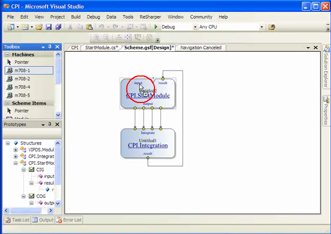331x234 pixels.
Task: Click Prototypes horizontal scrollbar right arrow
Action: (x=50, y=210)
